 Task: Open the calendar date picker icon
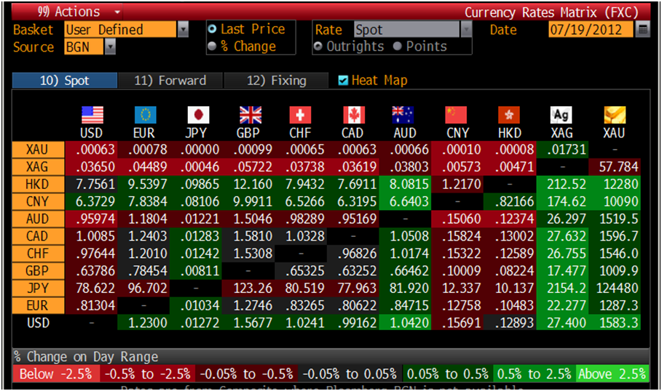[642, 30]
